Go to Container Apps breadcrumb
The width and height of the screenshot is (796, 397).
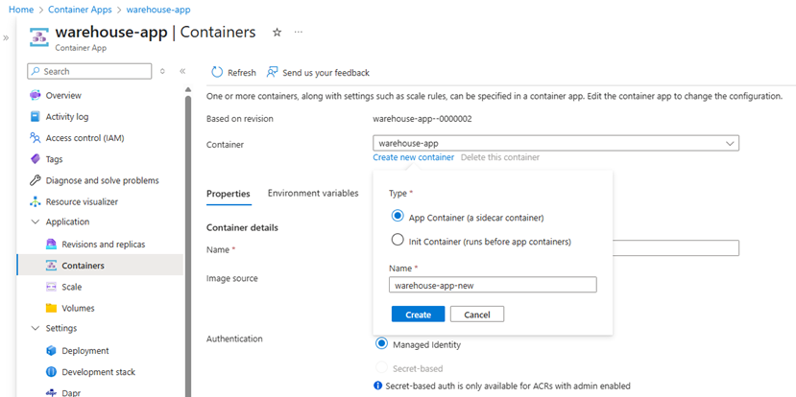point(80,10)
